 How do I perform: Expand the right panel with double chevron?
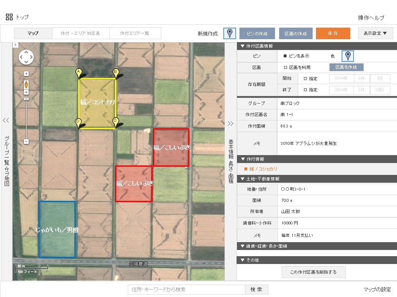click(230, 123)
